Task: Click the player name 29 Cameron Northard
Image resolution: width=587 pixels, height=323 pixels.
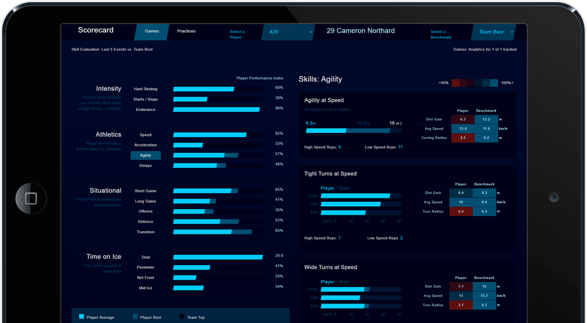Action: 361,30
